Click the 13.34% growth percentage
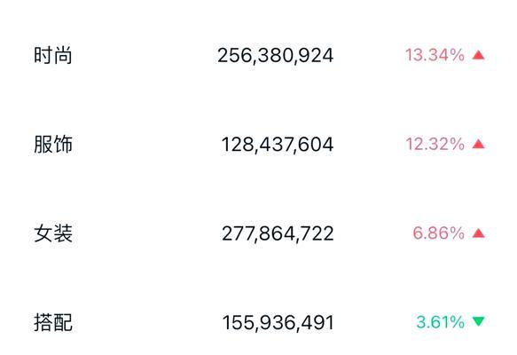Screen dimensions: 517x355 435,55
